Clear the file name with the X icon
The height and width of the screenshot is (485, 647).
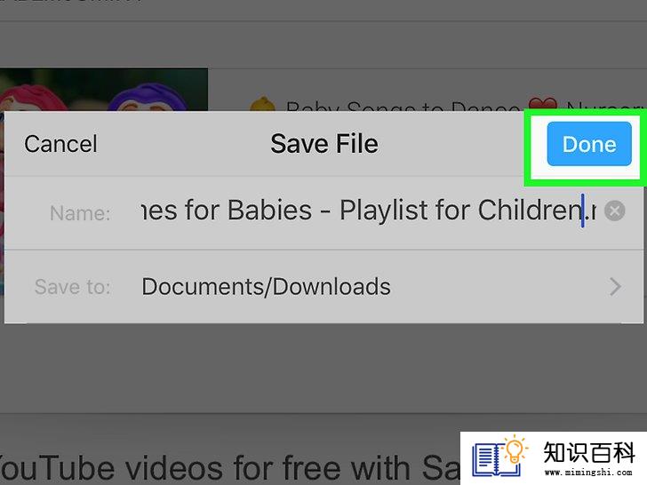[x=614, y=211]
